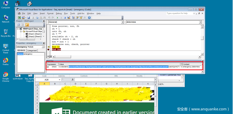Viewport: 233px width, 114px height.
Task: Expand the emergency Module properties dropdown
Action: pyautogui.click(x=43, y=47)
